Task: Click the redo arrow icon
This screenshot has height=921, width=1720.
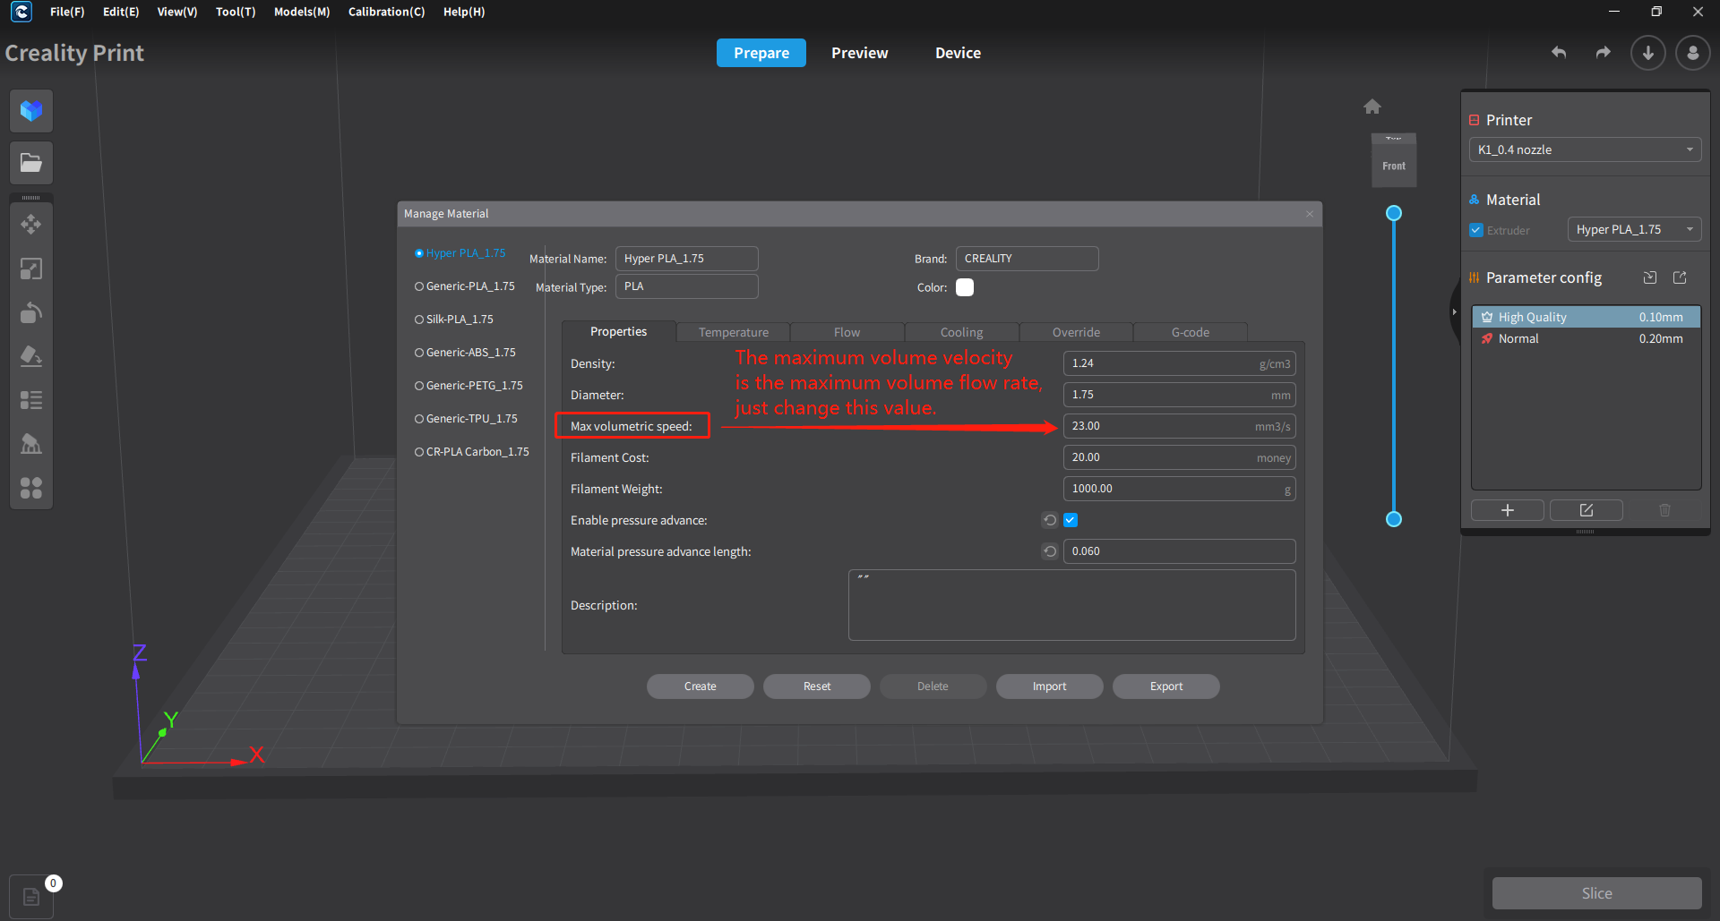Action: tap(1604, 53)
